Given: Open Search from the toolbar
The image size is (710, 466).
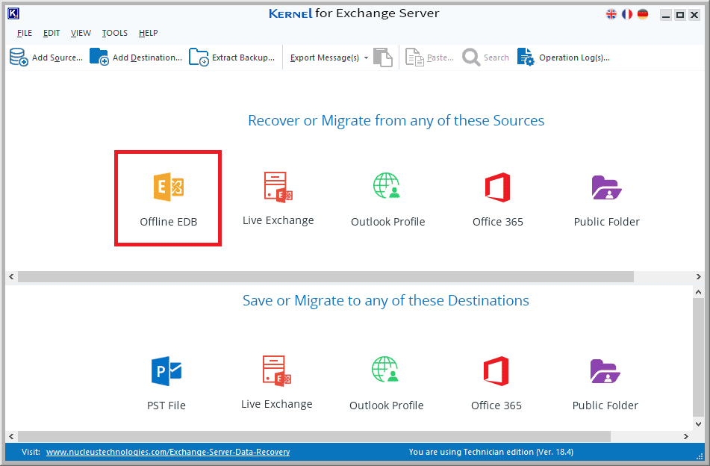Looking at the screenshot, I should pyautogui.click(x=485, y=58).
